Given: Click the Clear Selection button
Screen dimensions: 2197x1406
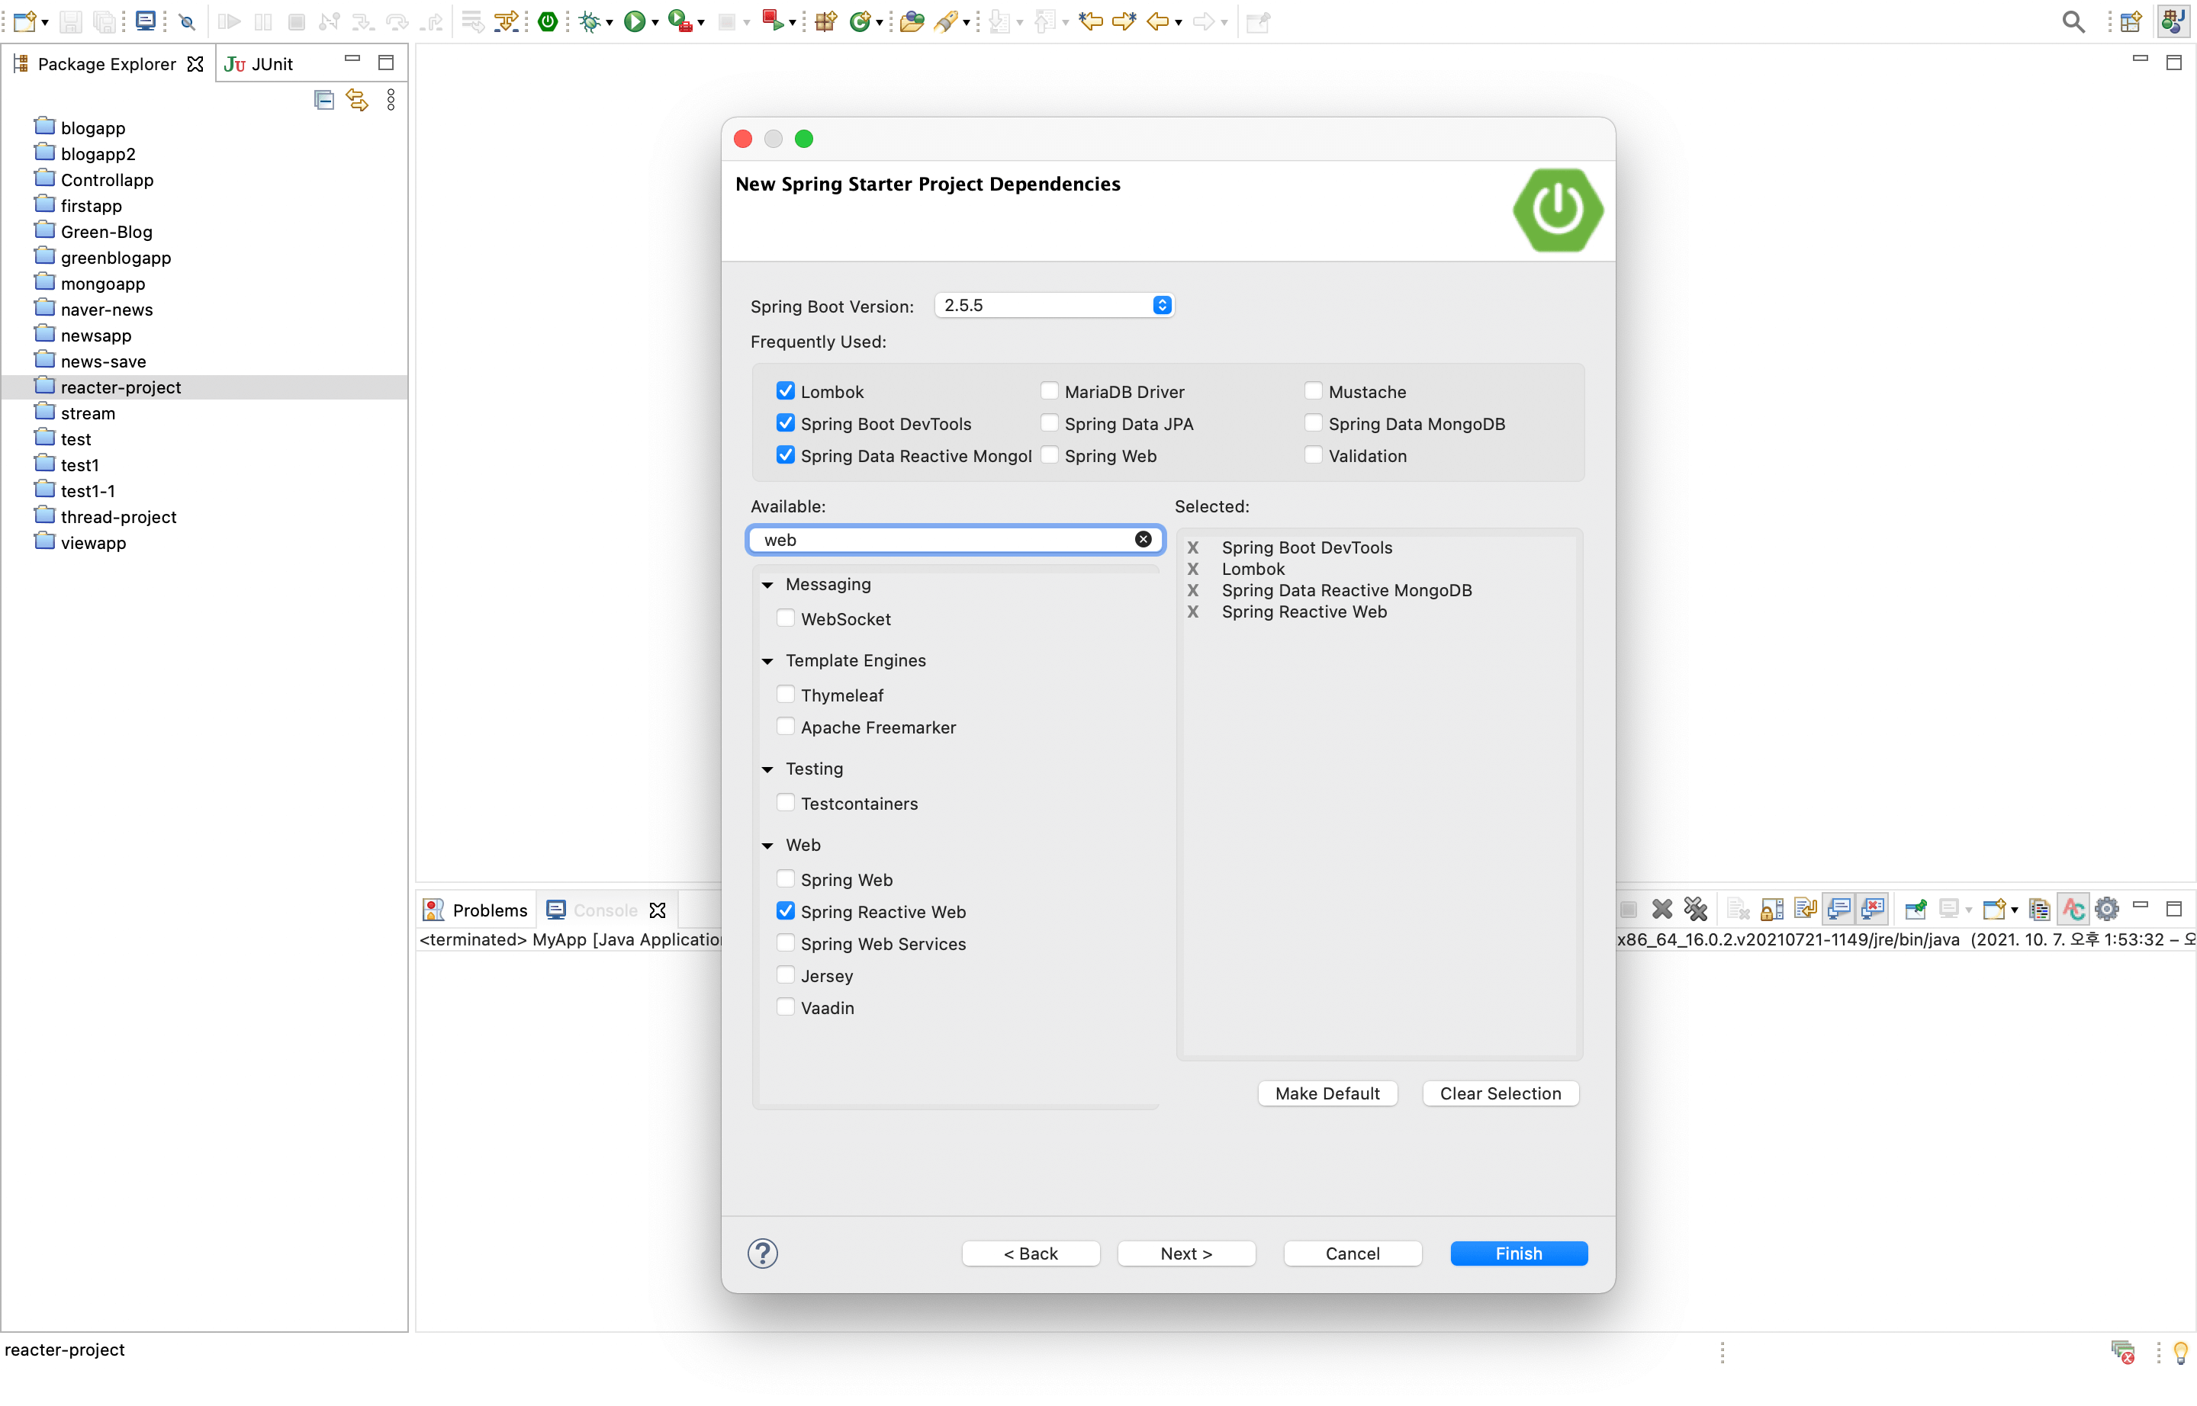Looking at the screenshot, I should (x=1500, y=1093).
